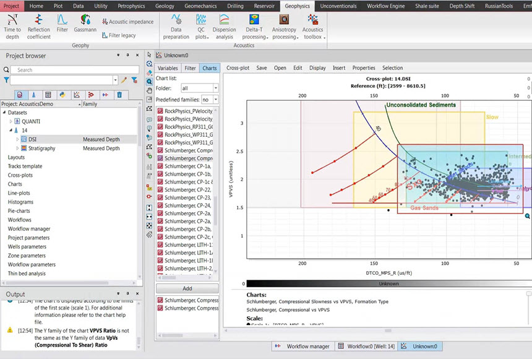Open the Workflow manager bottom tab

tap(302, 347)
